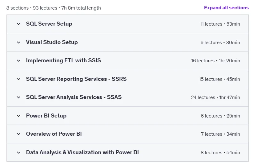Screen dimensions: 257x165
Task: Expand the SQL Server Setup chevron
Action: [x=18, y=24]
